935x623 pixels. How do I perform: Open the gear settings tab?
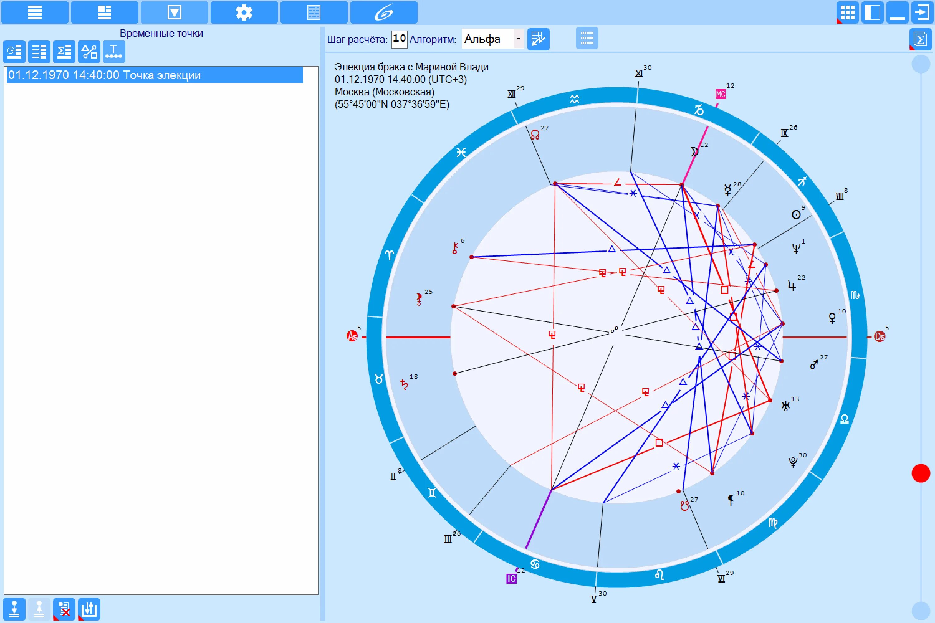244,12
